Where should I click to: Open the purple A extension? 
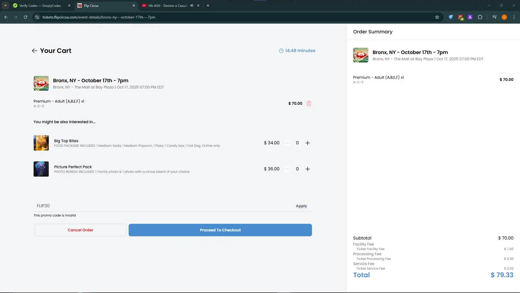[470, 17]
